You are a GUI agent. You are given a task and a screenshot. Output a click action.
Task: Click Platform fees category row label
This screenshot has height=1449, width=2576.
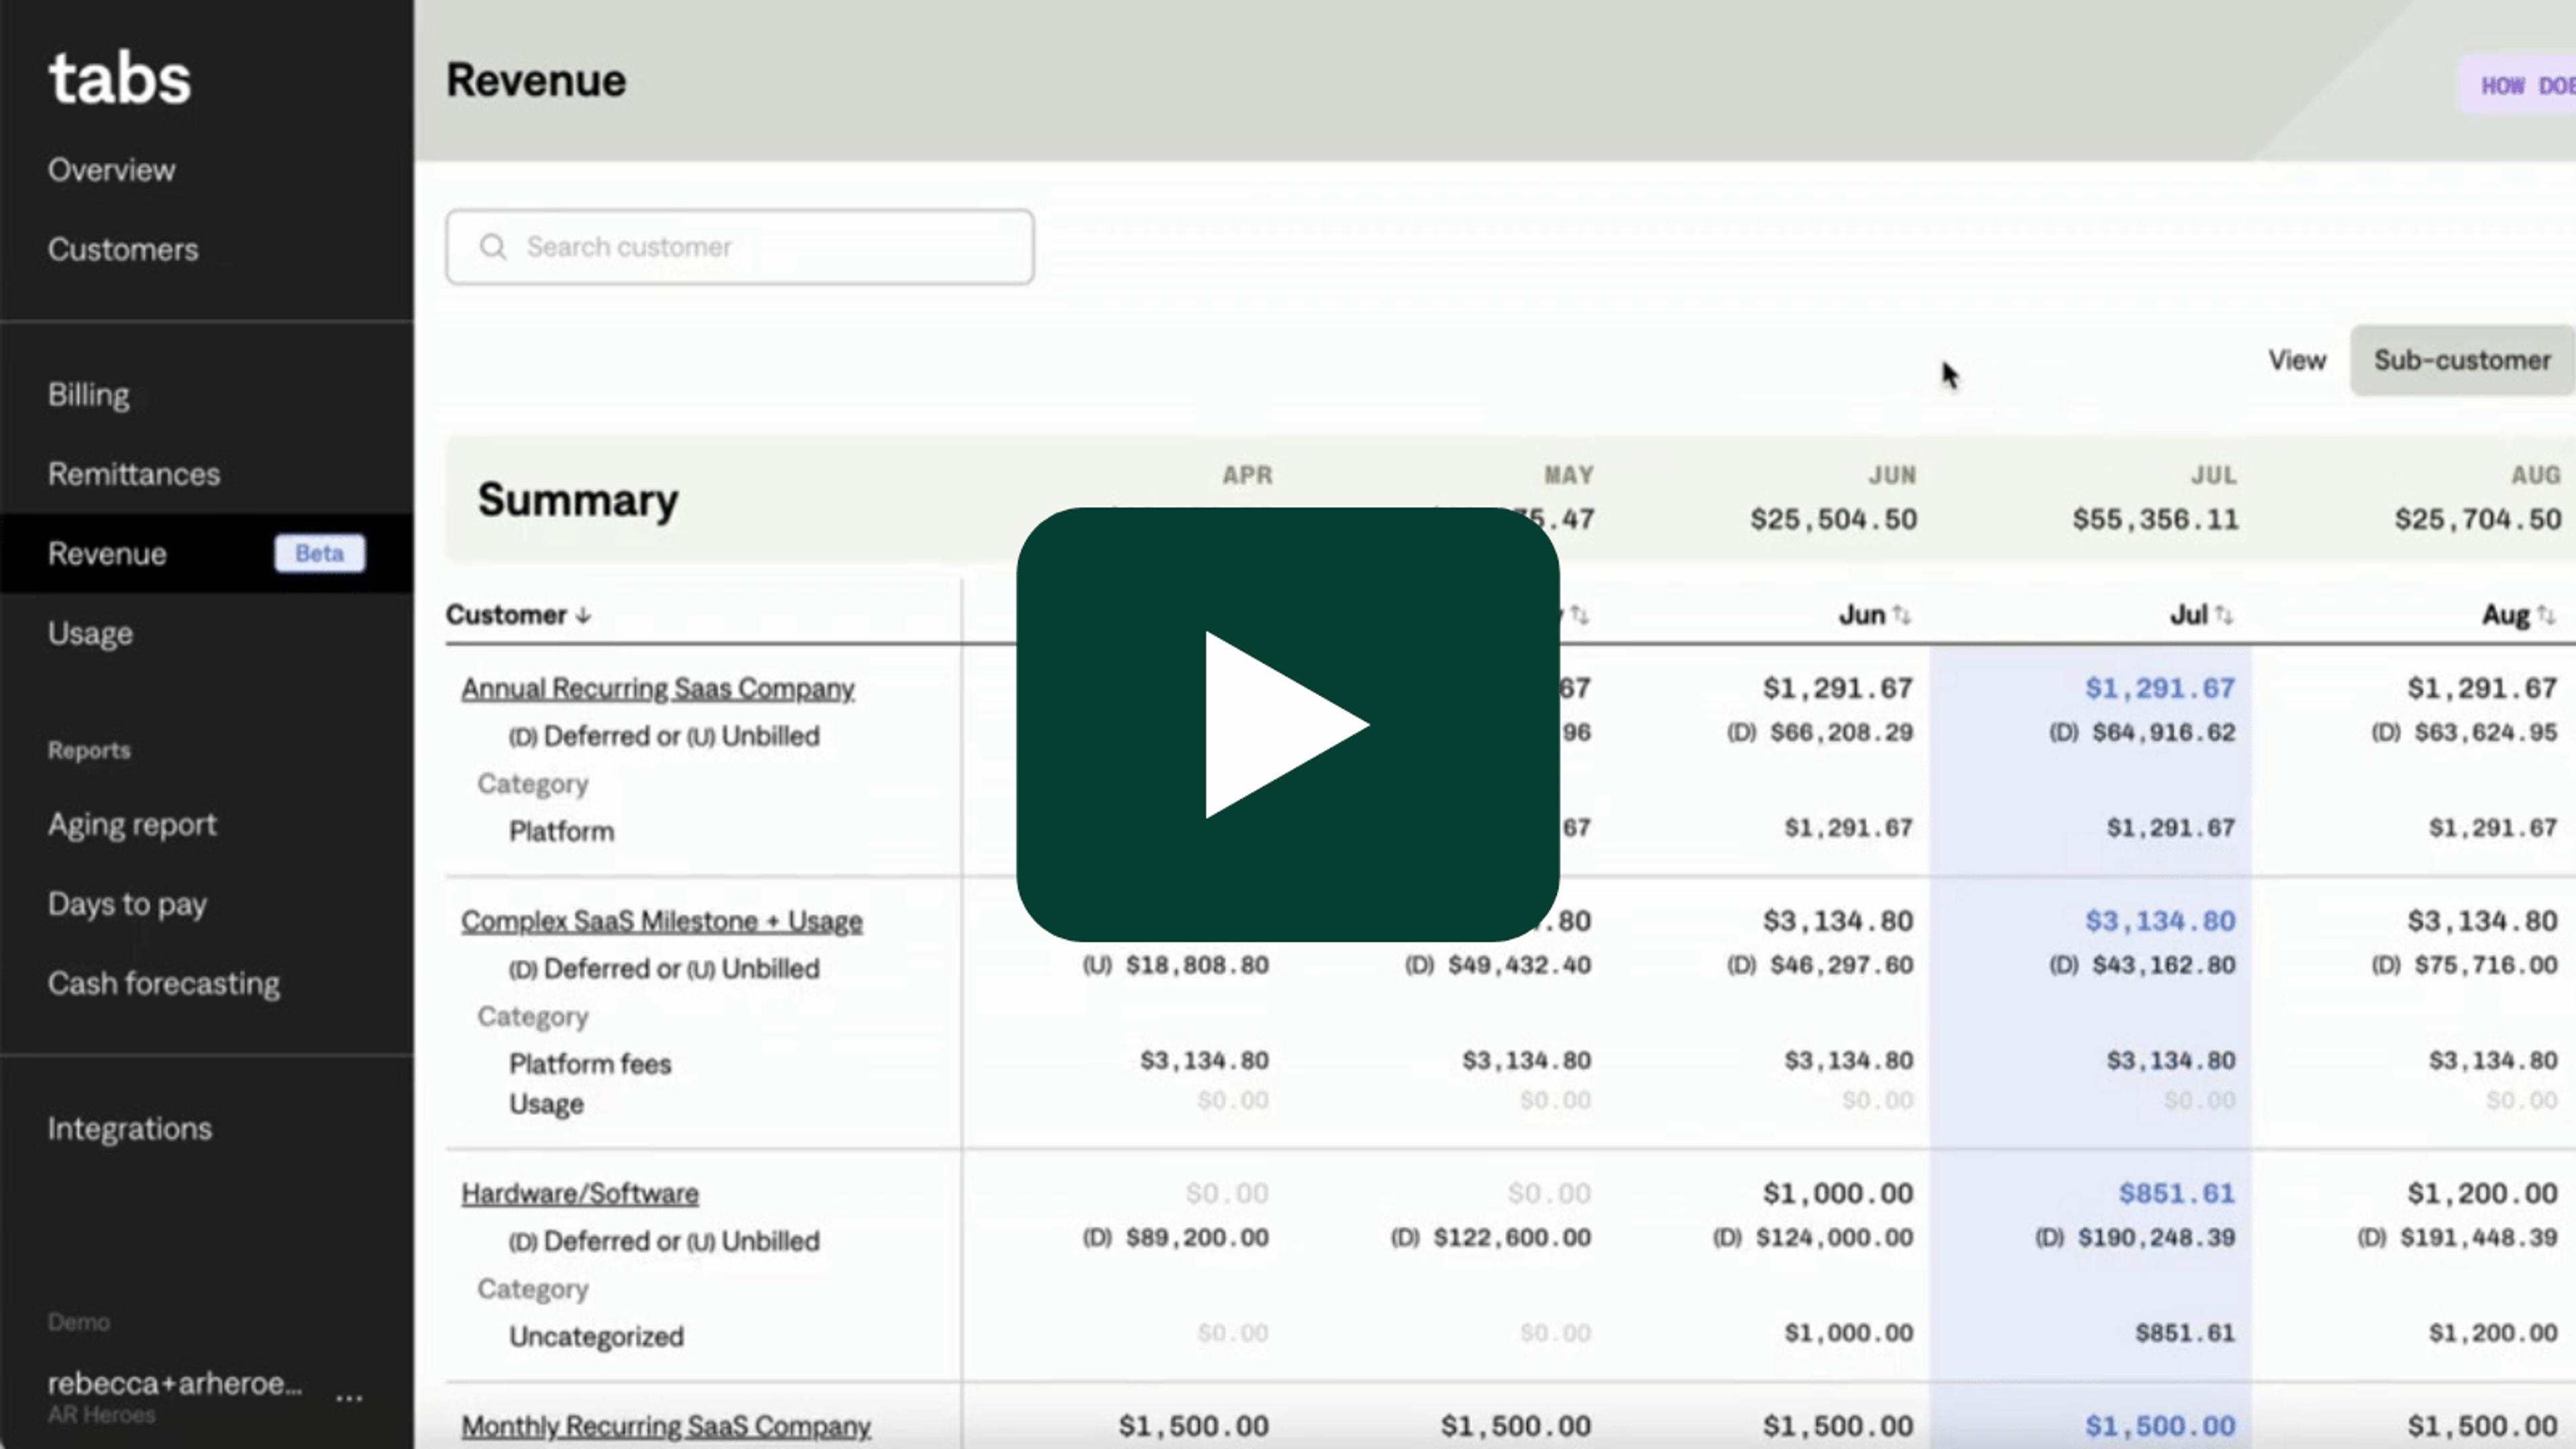click(590, 1064)
